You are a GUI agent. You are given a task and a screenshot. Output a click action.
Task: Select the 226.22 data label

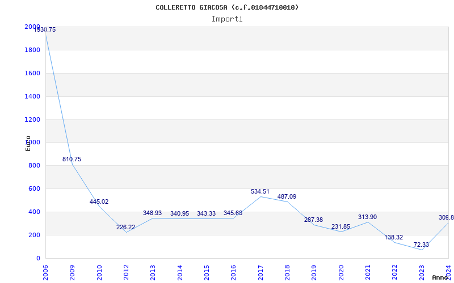tap(125, 227)
